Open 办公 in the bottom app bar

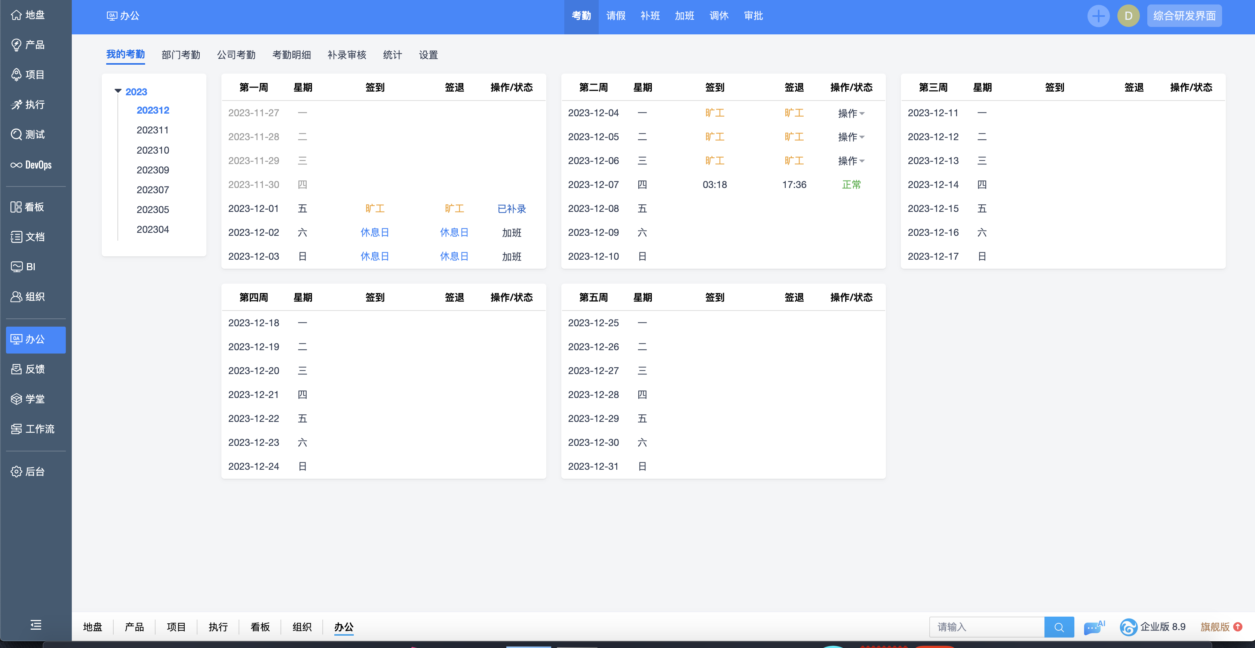pos(344,627)
